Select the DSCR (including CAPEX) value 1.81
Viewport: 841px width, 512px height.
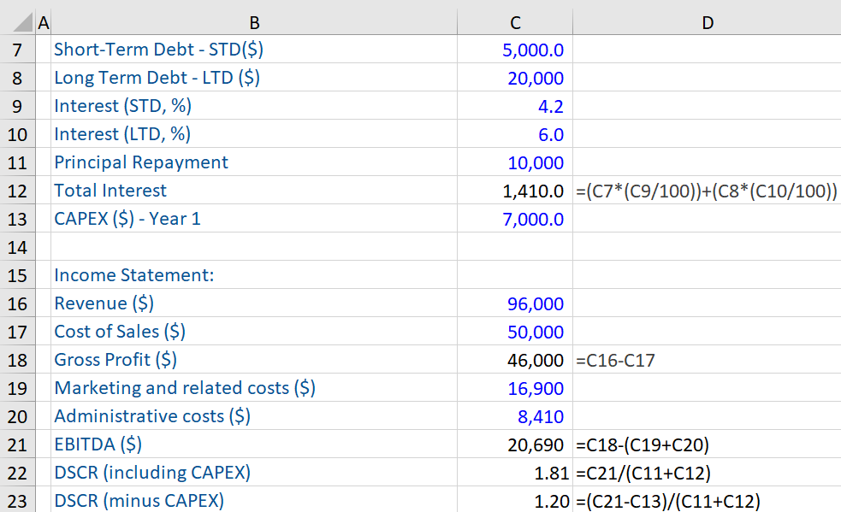click(514, 472)
